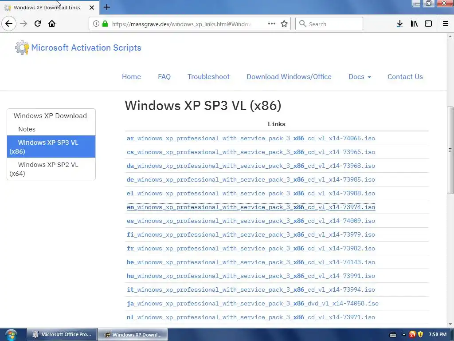Select Windows XP SP3 VL (x86) sidebar item
Viewport: 454px width, 341px height.
pyautogui.click(x=51, y=147)
